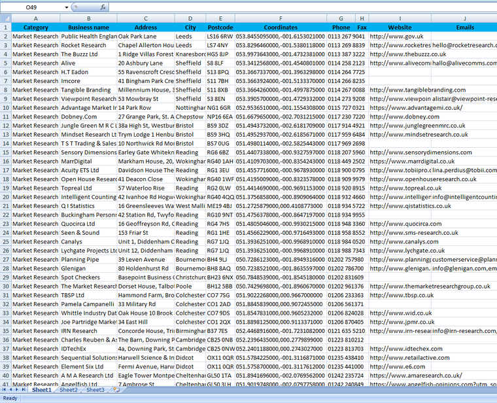Viewport: 497px width, 403px height.
Task: Switch to the Sheet3 tab
Action: pos(95,390)
